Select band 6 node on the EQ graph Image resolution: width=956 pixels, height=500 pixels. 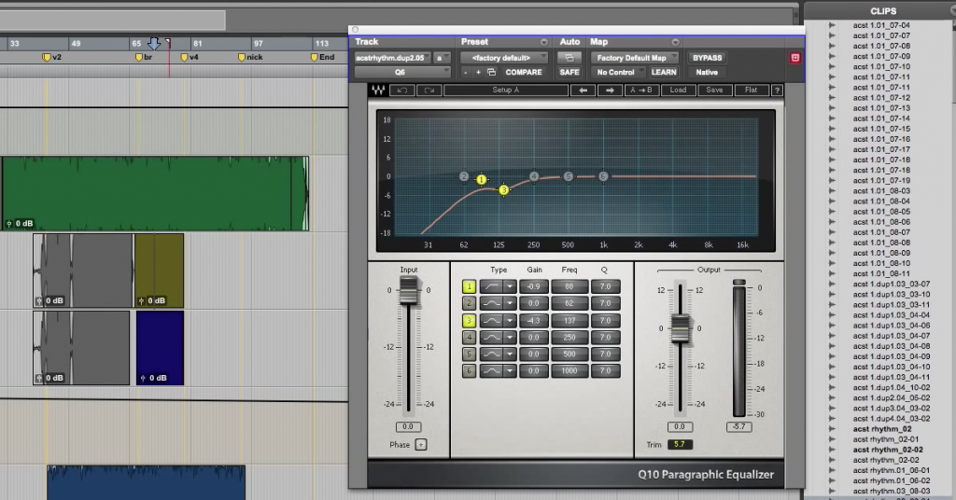[603, 176]
